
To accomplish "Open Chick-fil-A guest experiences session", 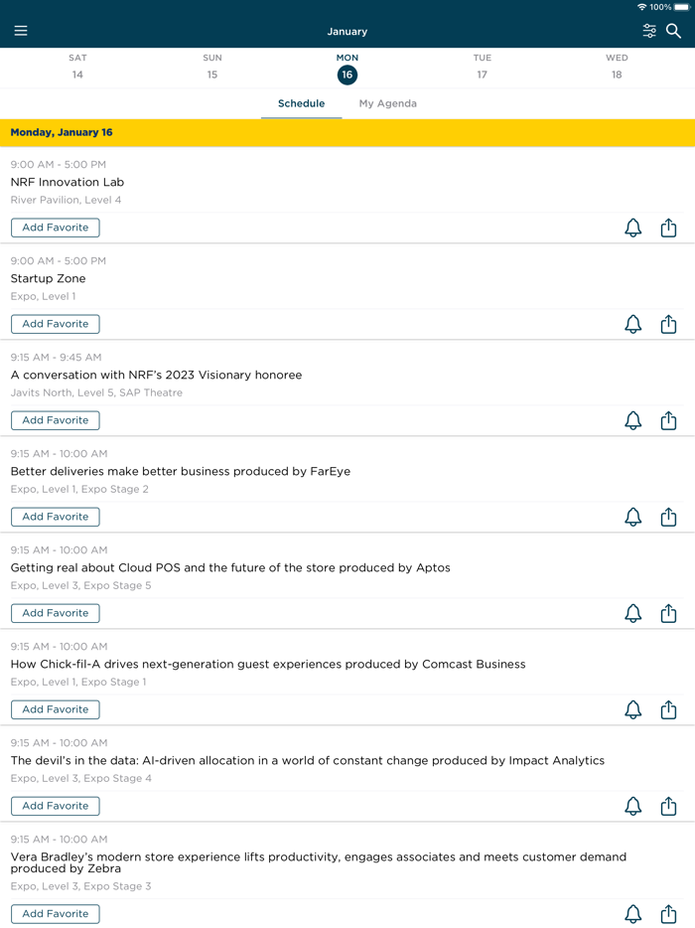I will point(268,664).
